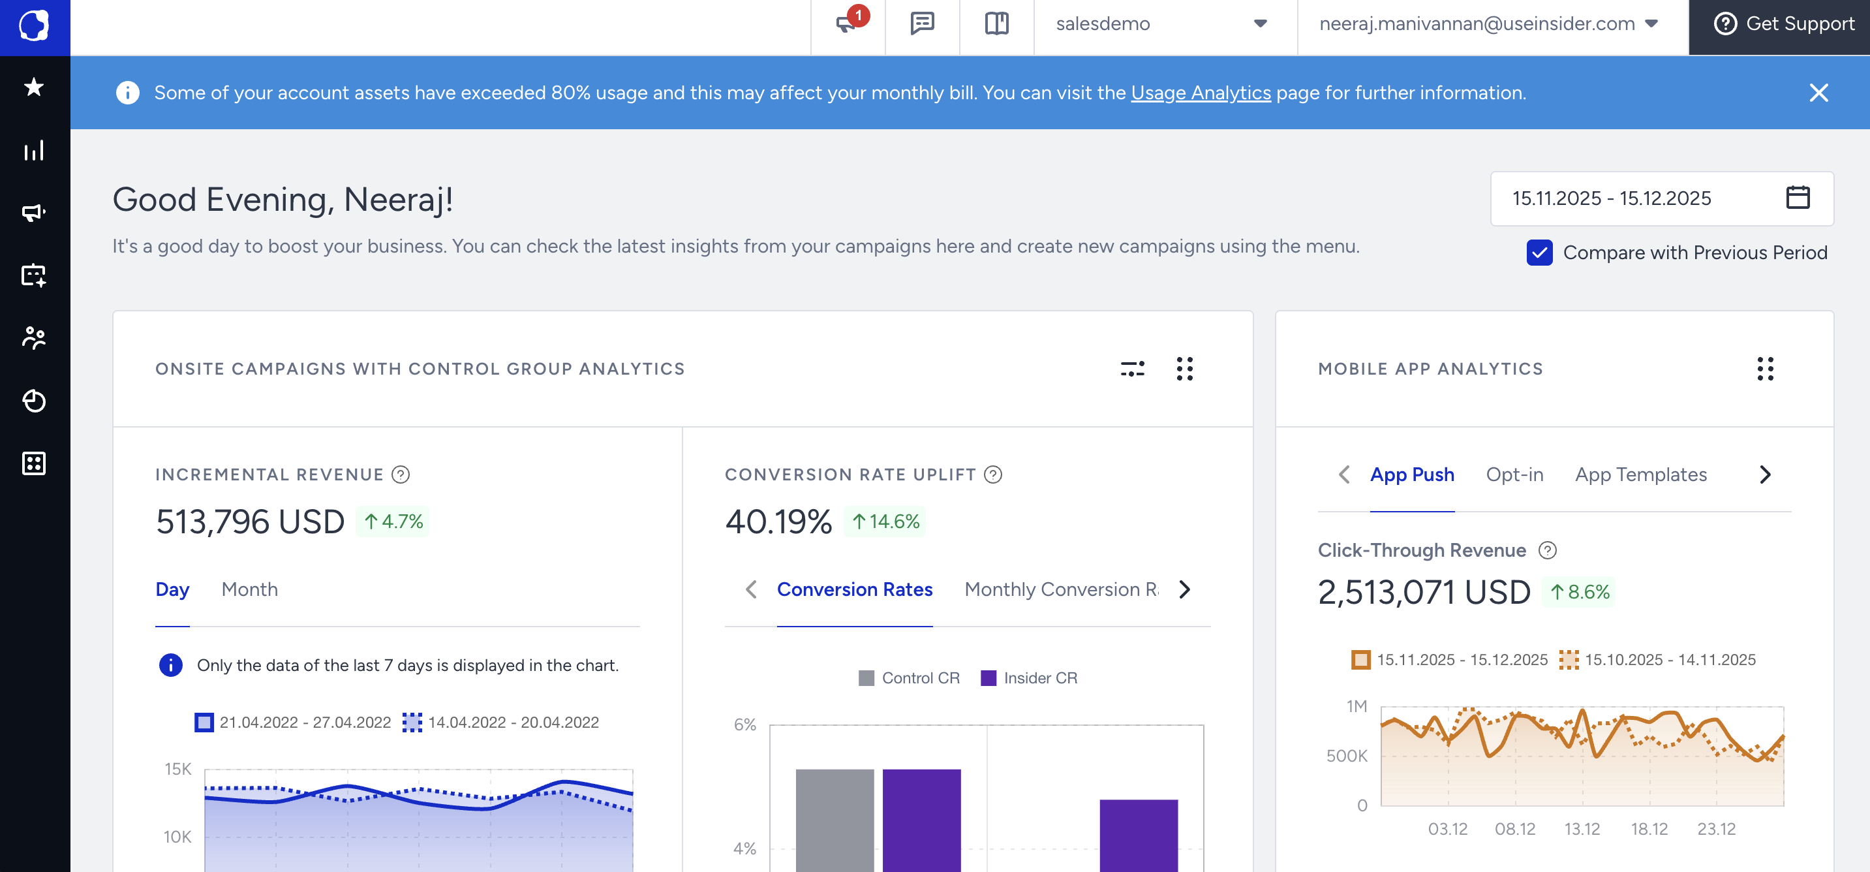Click the star favorites icon in sidebar

tap(34, 88)
